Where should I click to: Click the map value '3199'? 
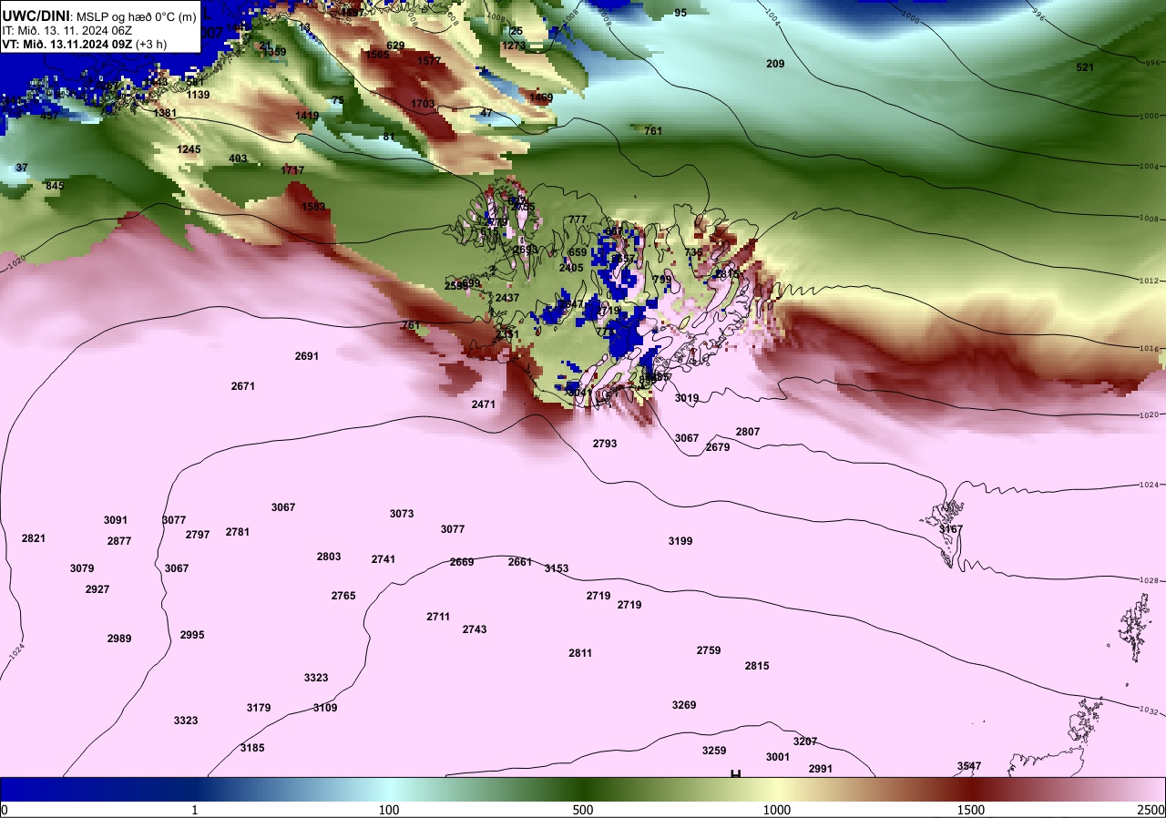680,541
